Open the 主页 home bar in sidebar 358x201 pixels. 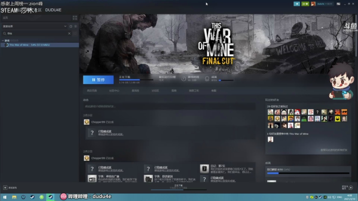[x=36, y=17]
